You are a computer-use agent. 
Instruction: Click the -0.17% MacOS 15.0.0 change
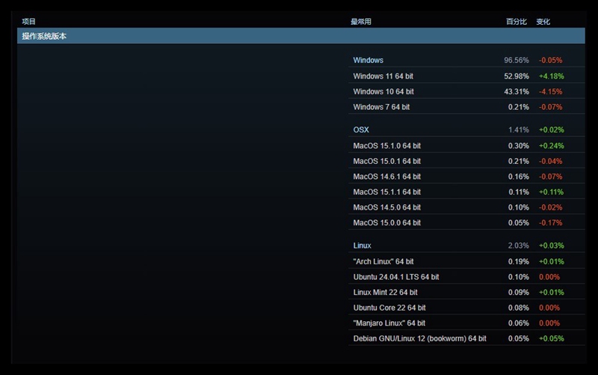point(550,222)
